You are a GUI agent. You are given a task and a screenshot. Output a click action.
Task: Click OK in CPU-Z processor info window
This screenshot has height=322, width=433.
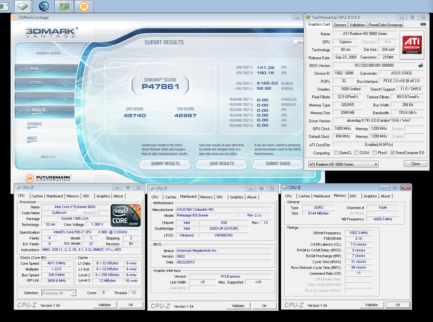[x=131, y=305]
